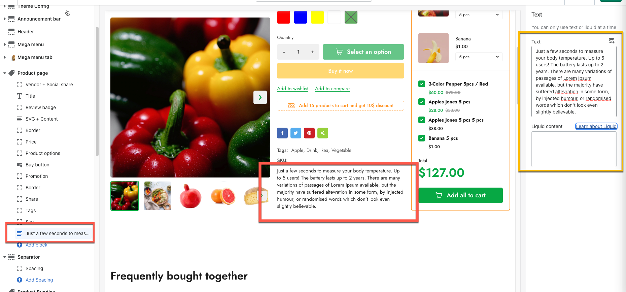Click the Add all to cart button
626x292 pixels.
460,195
